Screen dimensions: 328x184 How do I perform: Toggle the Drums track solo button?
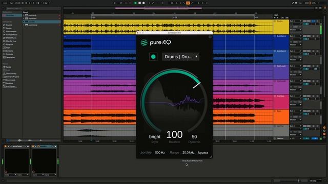point(313,21)
